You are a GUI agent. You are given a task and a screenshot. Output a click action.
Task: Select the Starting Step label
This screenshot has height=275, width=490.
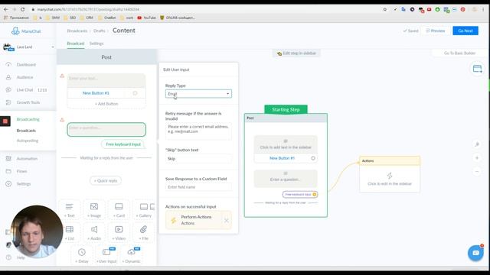(x=286, y=109)
